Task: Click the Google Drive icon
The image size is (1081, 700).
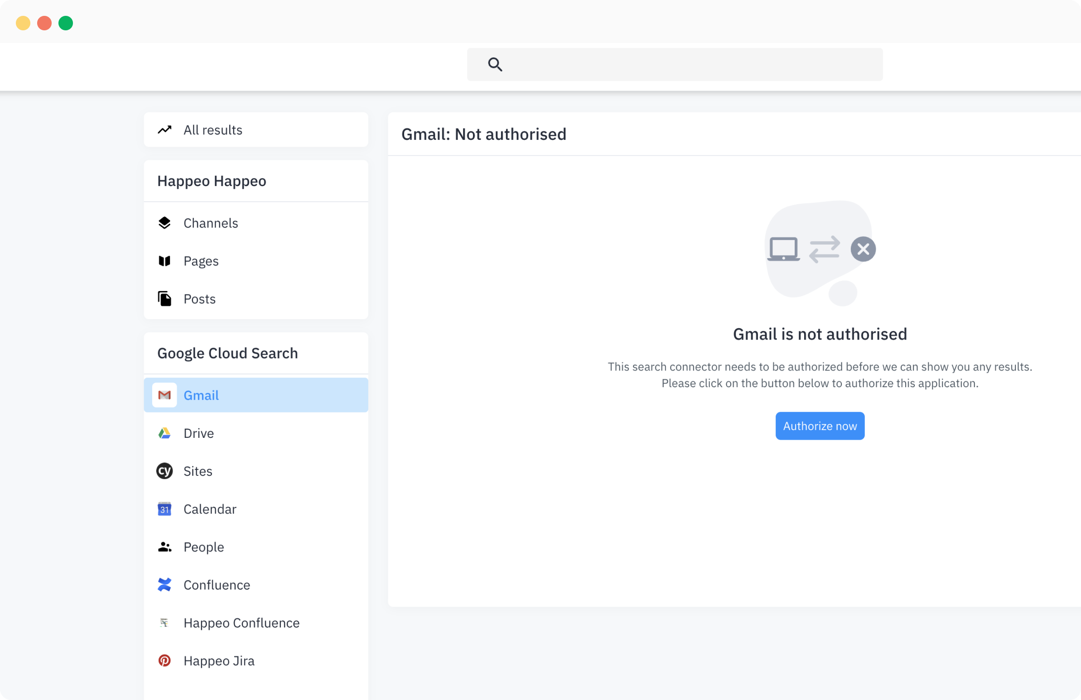Action: tap(164, 433)
